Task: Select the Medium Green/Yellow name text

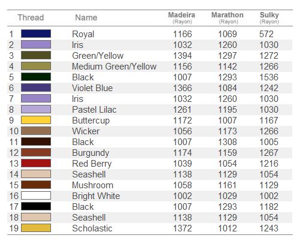Action: click(114, 67)
